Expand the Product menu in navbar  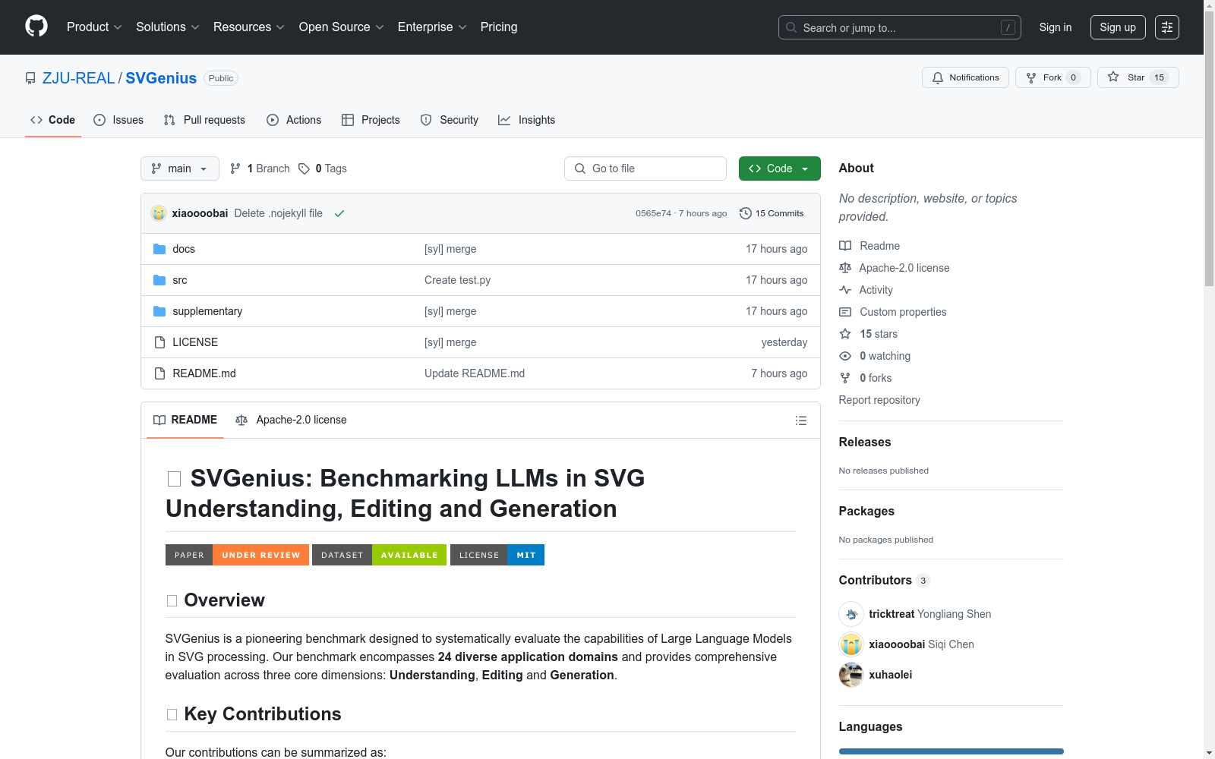[93, 27]
